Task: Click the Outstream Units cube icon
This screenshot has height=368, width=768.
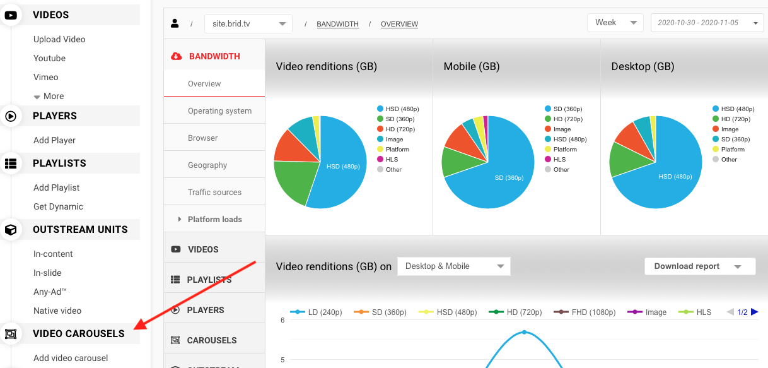Action: click(11, 230)
